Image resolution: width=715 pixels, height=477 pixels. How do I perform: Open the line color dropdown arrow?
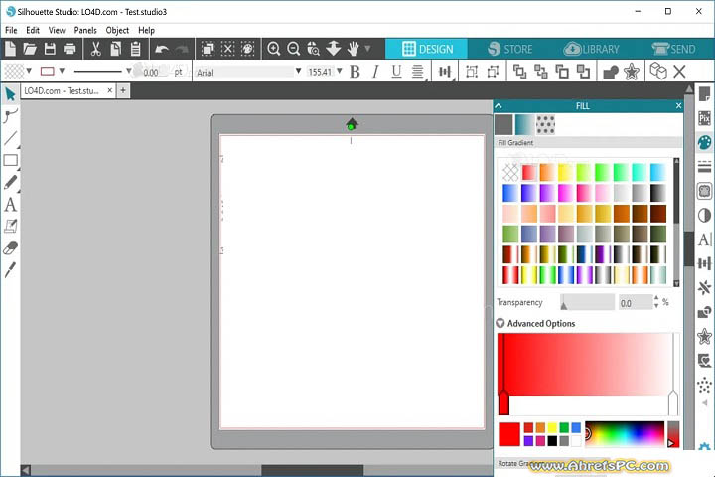pos(62,71)
